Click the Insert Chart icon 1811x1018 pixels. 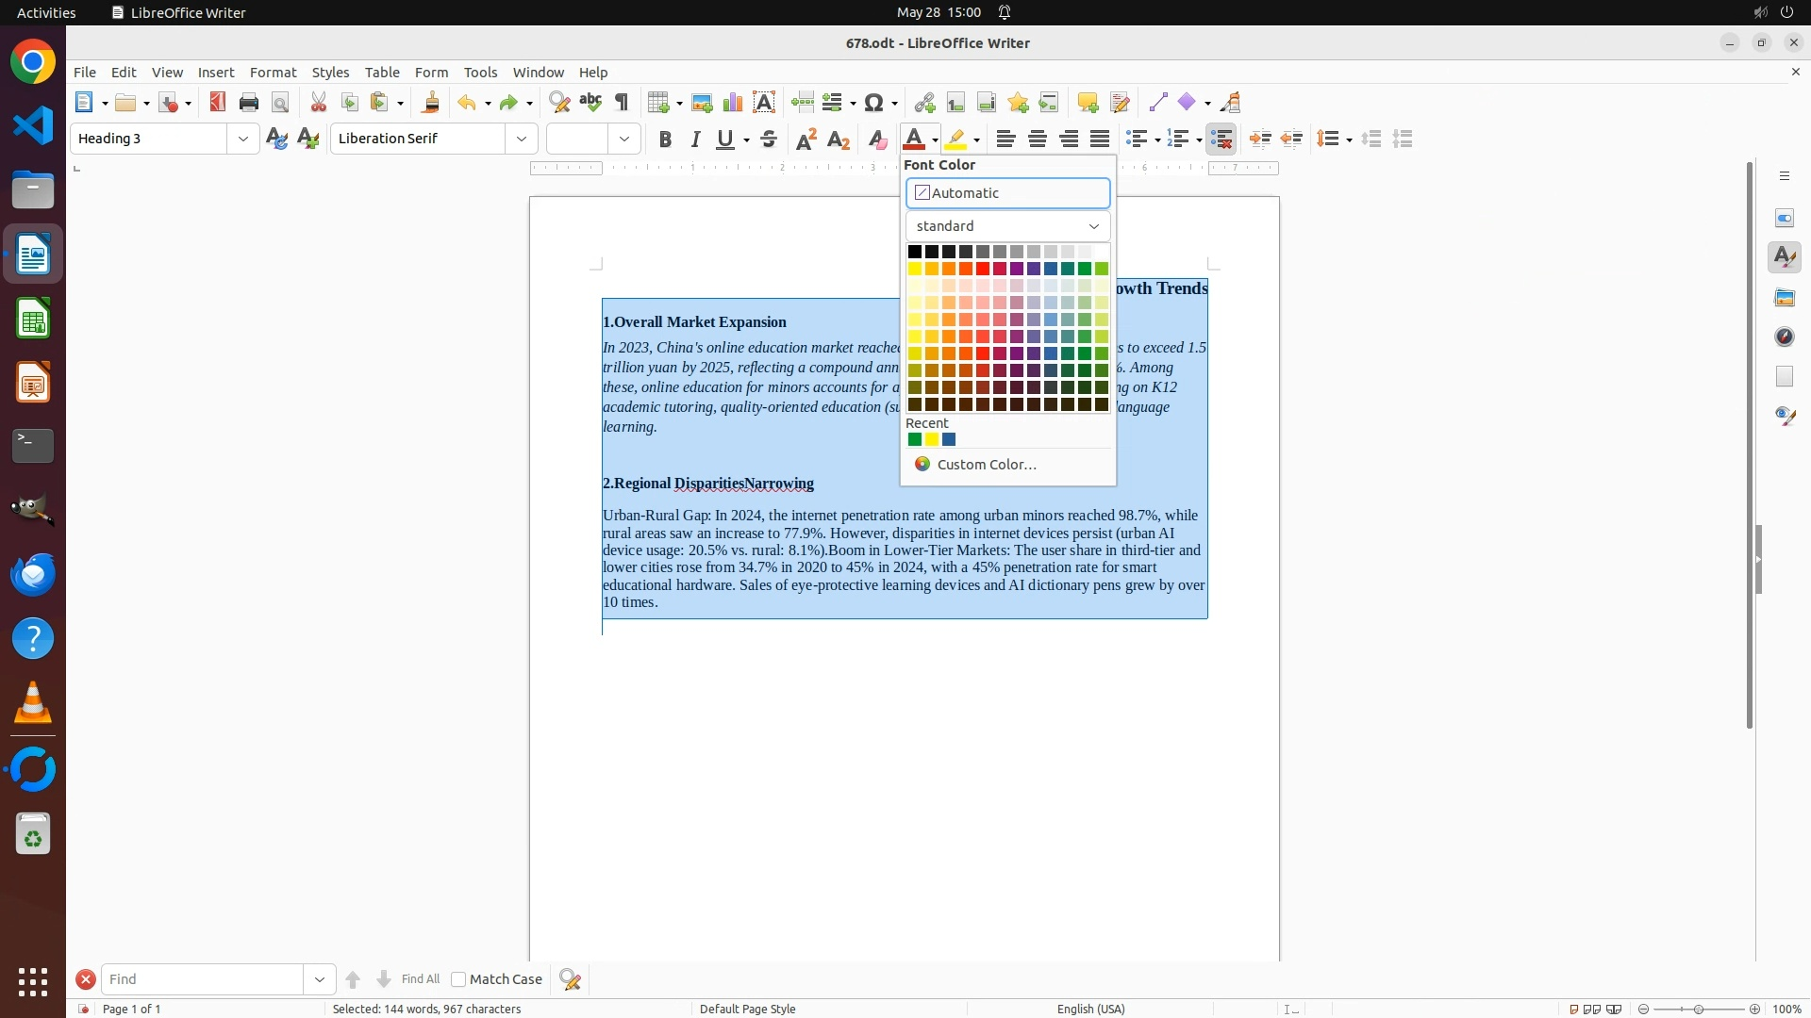tap(733, 103)
